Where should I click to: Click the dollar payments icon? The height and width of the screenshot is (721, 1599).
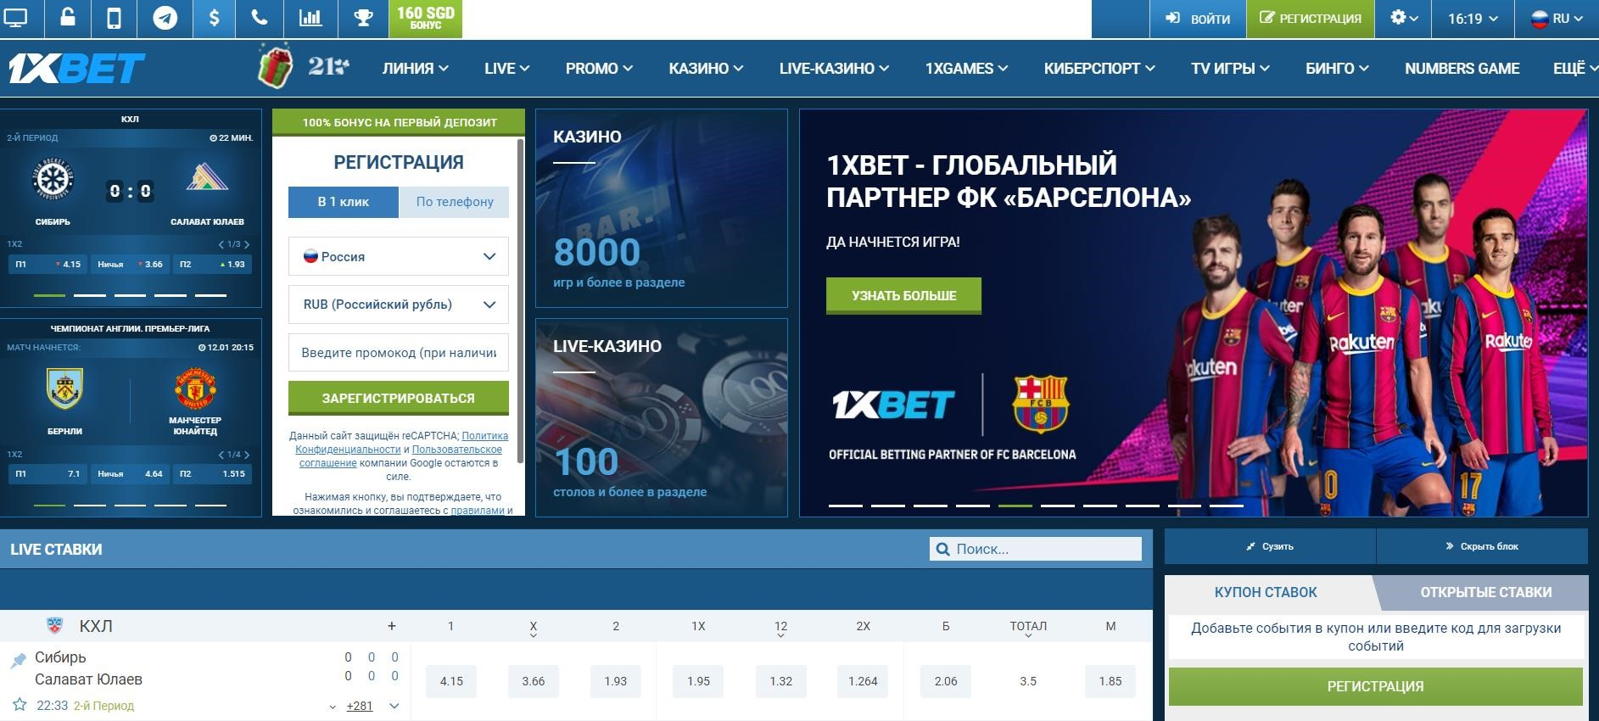click(214, 18)
